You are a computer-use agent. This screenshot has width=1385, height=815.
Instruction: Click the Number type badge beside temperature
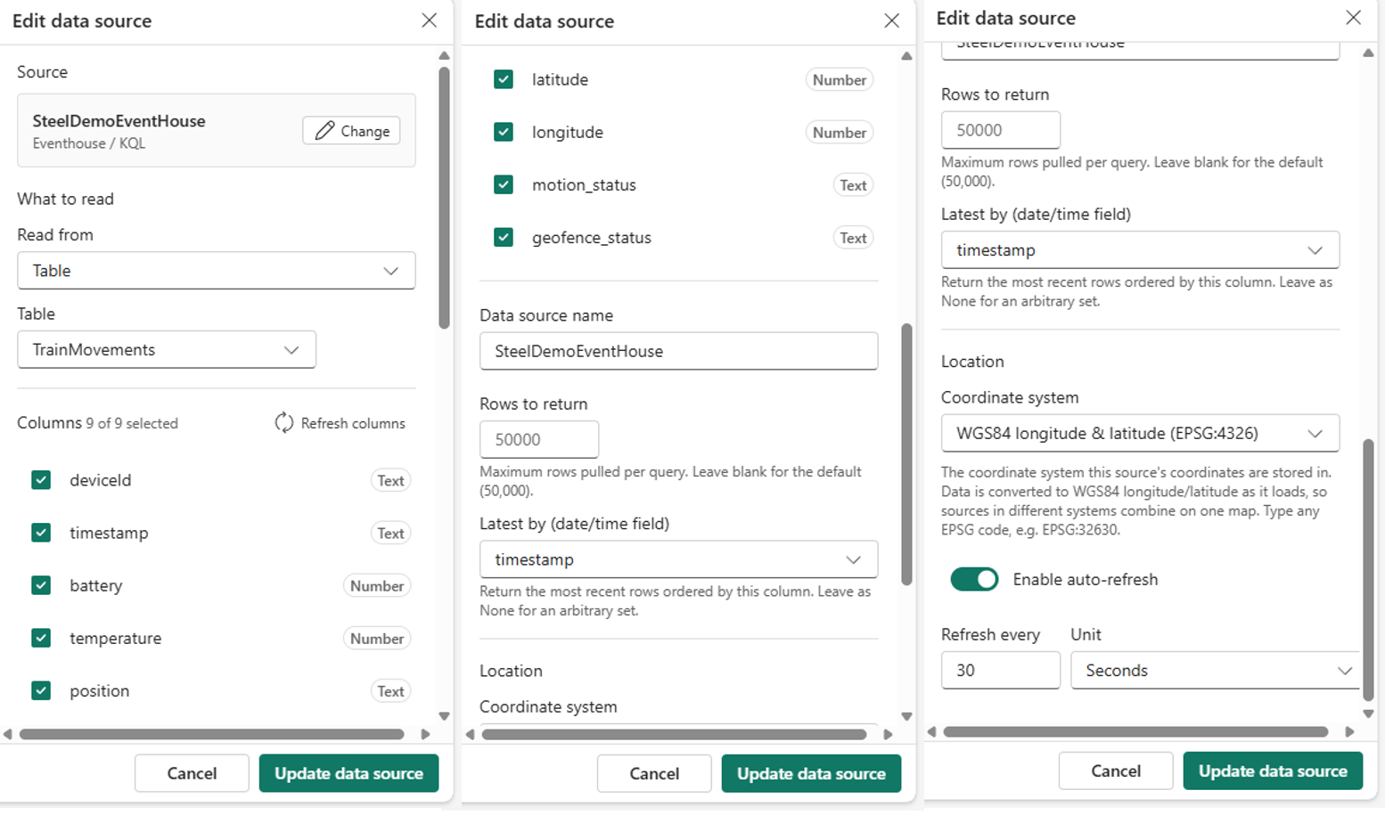coord(377,638)
